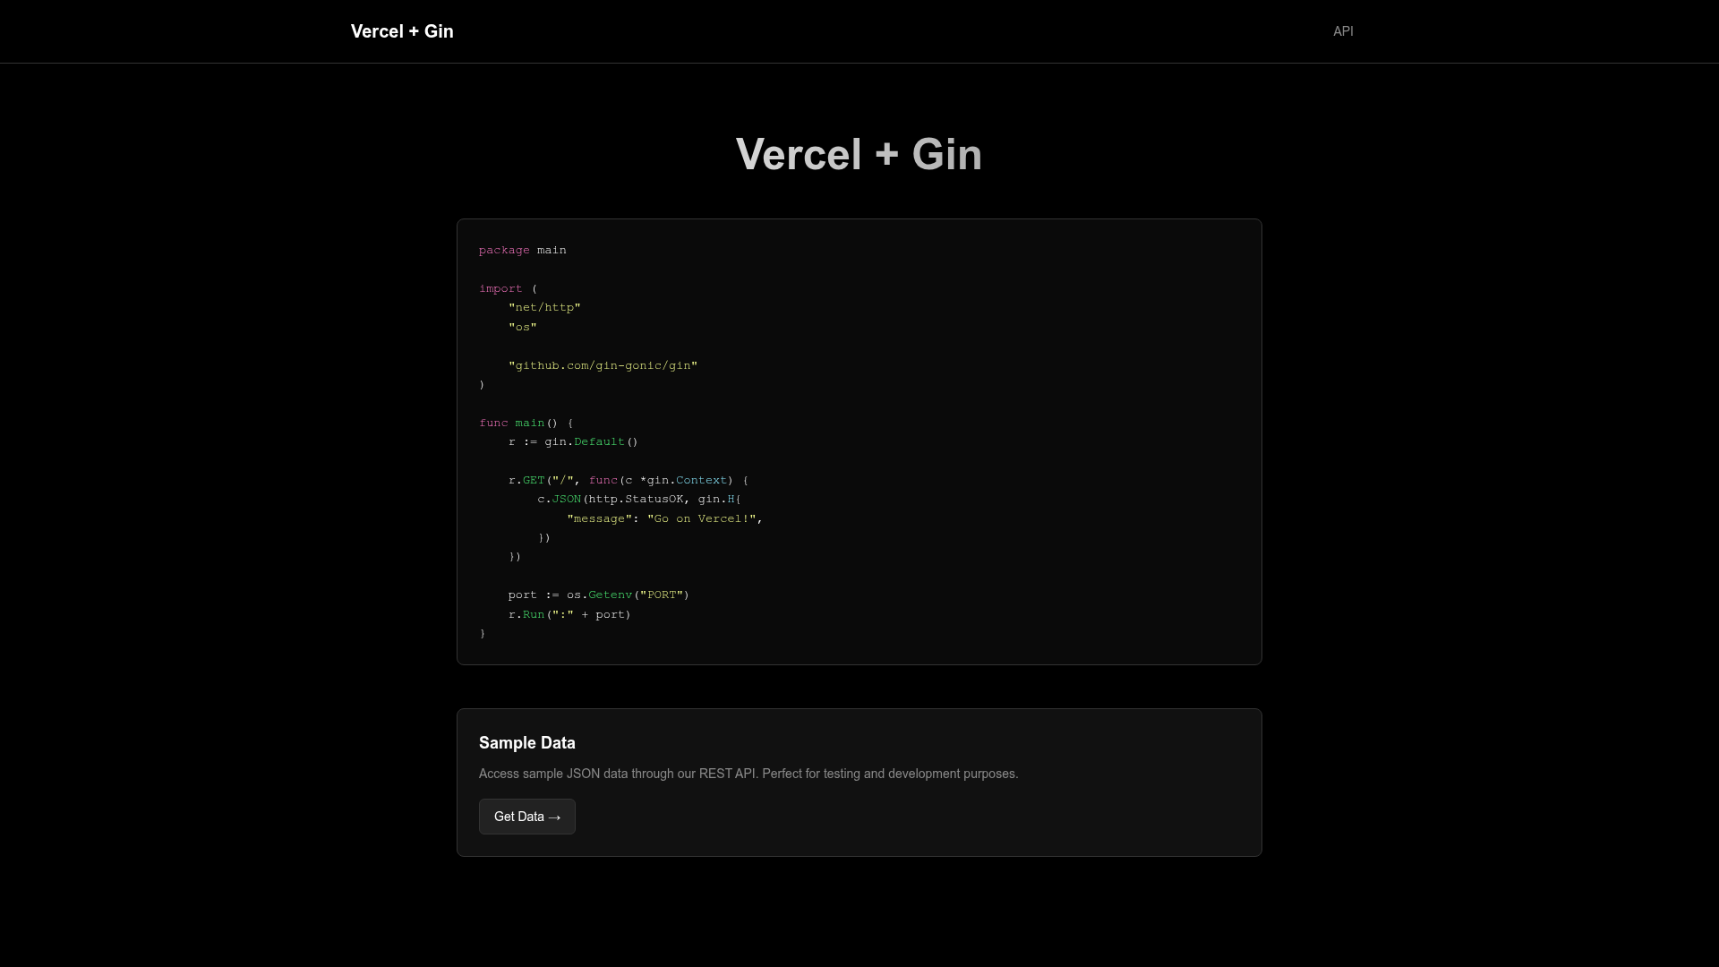Click the "package main" code line
This screenshot has height=967, width=1719.
523,250
